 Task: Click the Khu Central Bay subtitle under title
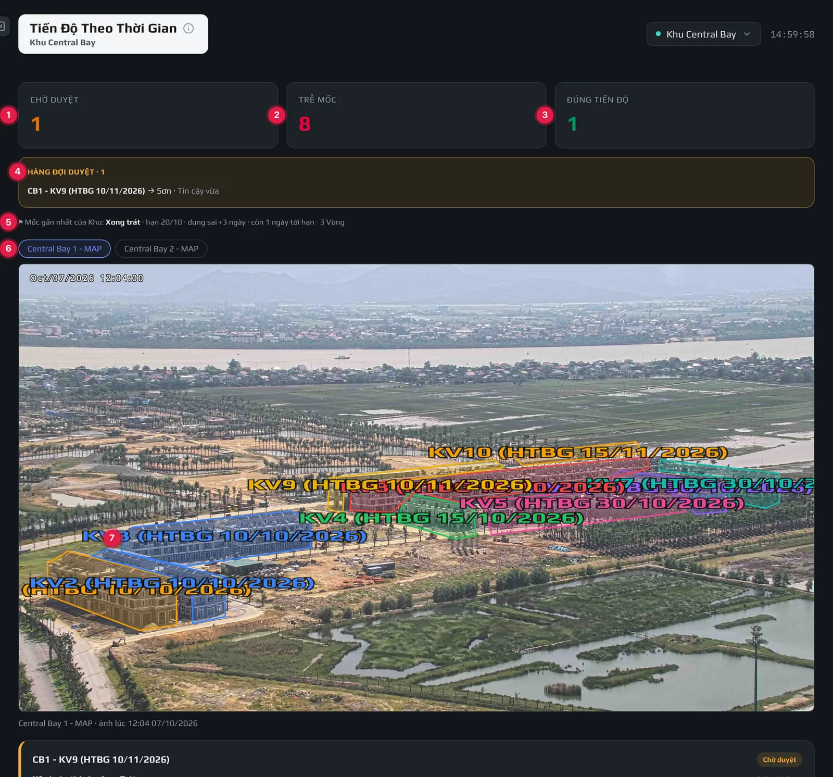(x=62, y=43)
